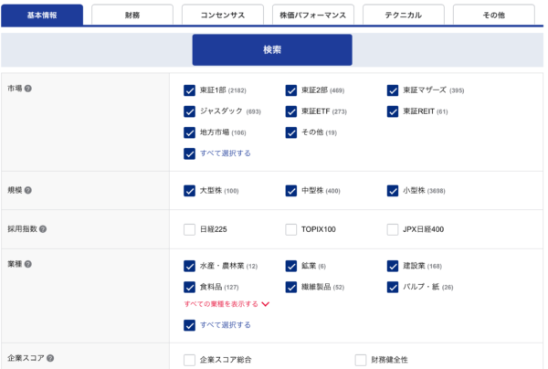Click help icon next to 採用指数
The width and height of the screenshot is (548, 369).
tap(43, 228)
